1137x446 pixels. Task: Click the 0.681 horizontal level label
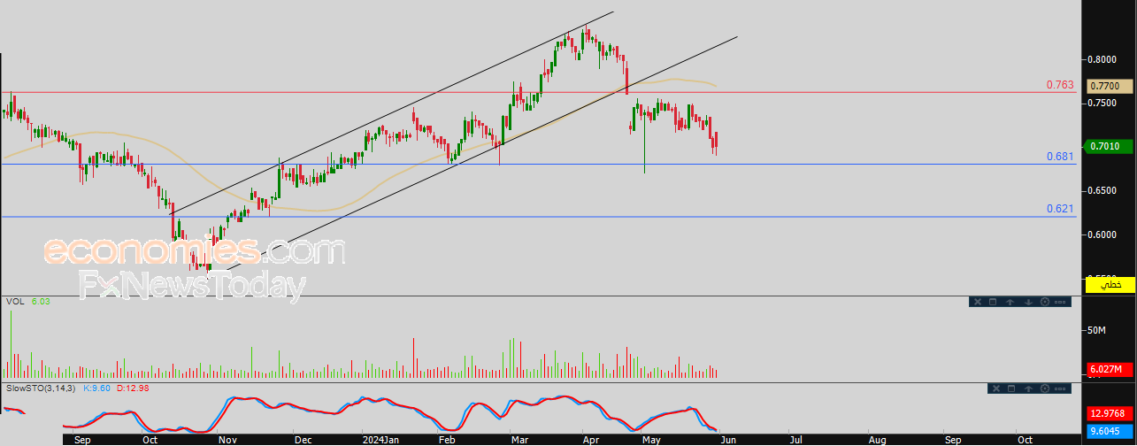point(1059,157)
